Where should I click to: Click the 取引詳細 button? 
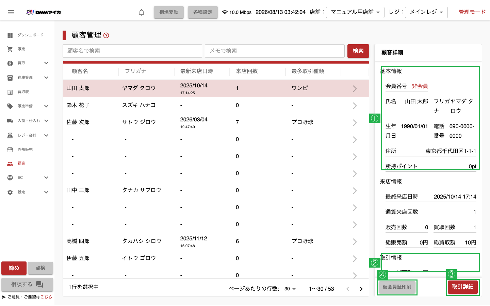(x=463, y=287)
